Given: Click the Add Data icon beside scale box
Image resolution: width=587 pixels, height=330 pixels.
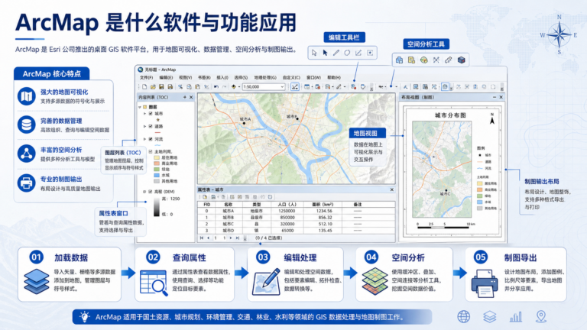Looking at the screenshot, I should [234, 87].
